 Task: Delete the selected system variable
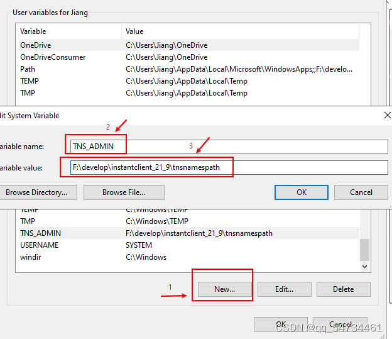coord(343,289)
